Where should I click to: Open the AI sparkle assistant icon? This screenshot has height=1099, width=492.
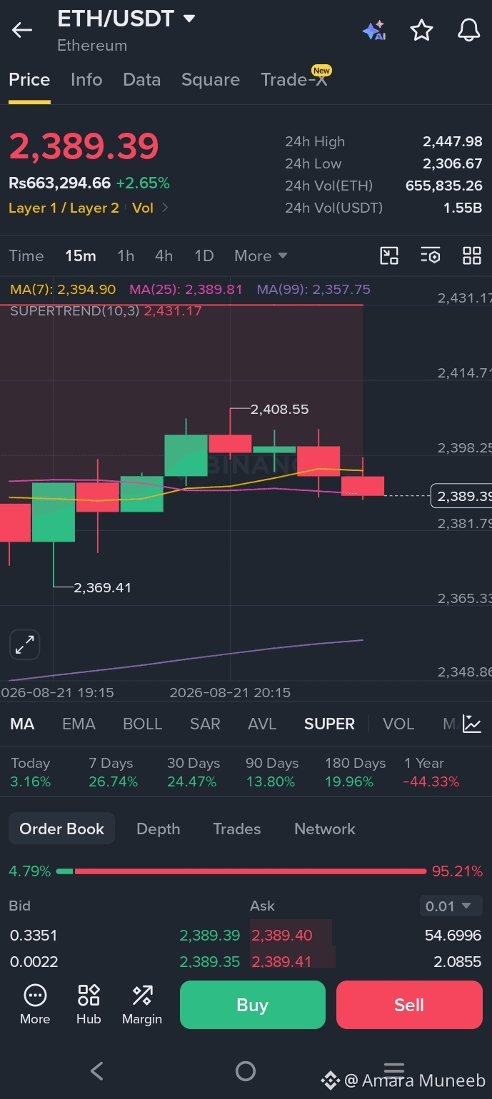click(373, 31)
